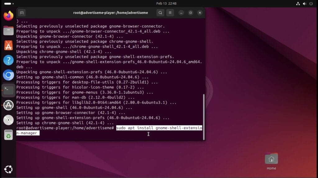Open the Help application in the dock
Screen dimensions: 318x178
(8, 60)
